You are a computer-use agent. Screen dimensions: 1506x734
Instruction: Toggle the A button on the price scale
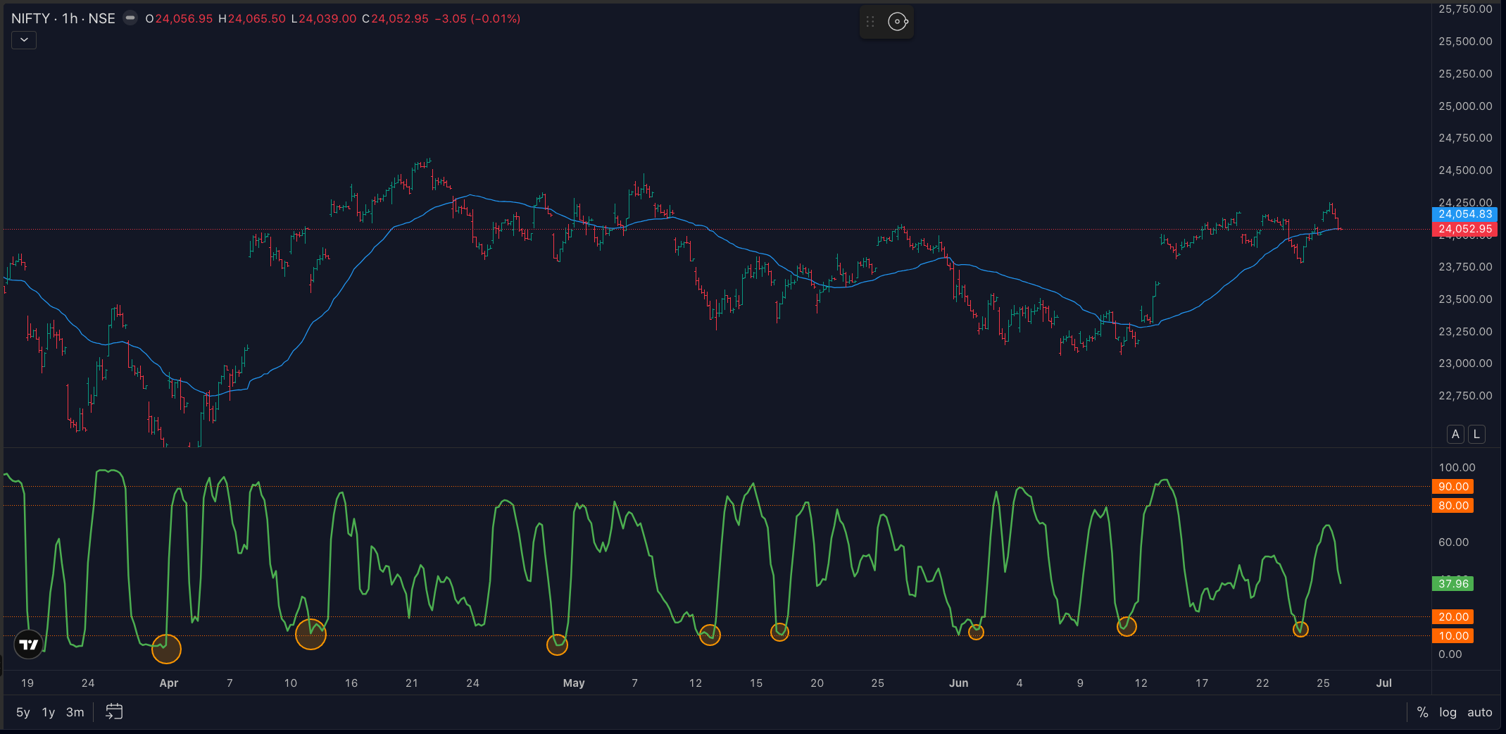(1455, 434)
